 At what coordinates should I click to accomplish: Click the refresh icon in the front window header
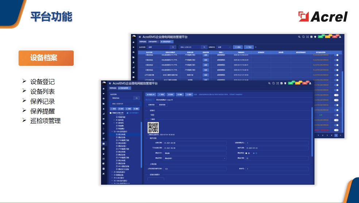pyautogui.click(x=273, y=83)
